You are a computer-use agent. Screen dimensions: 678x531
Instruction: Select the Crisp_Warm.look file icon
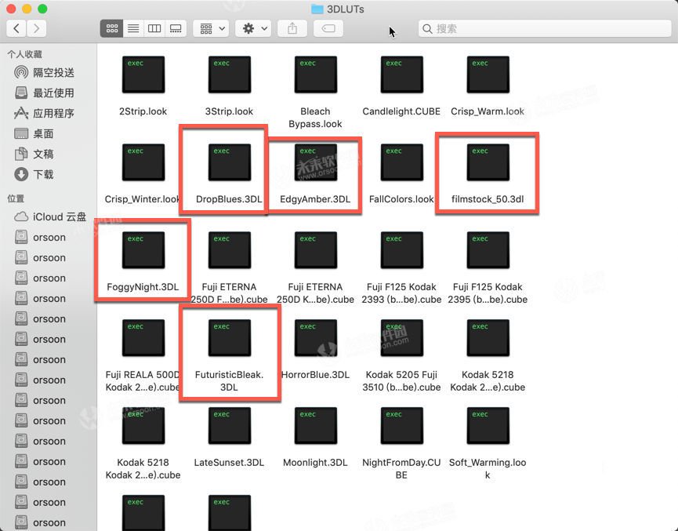point(488,75)
